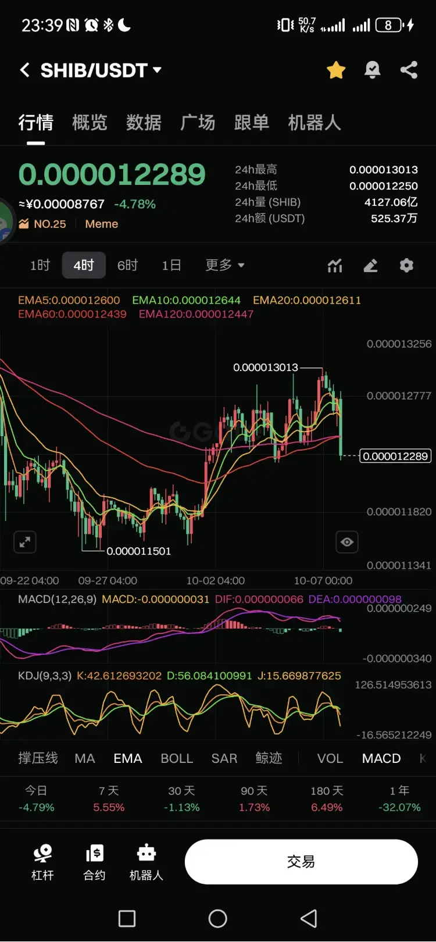436x942 pixels.
Task: Tap the big price 0.000012289
Action: point(112,174)
